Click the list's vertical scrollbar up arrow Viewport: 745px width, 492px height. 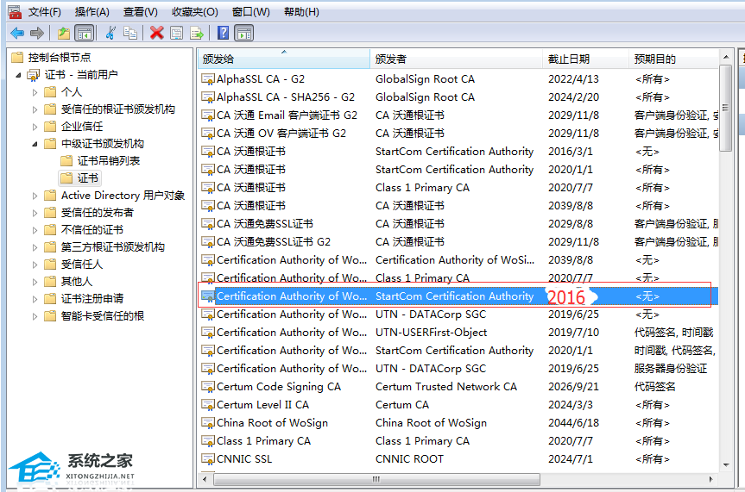(725, 57)
